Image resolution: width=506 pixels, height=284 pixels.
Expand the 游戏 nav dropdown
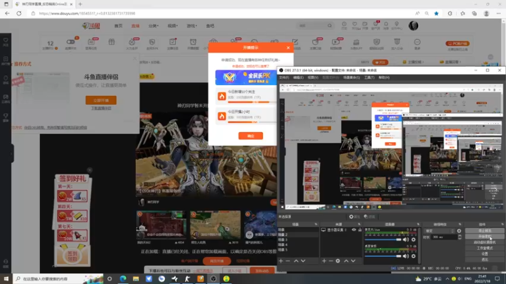click(x=192, y=26)
